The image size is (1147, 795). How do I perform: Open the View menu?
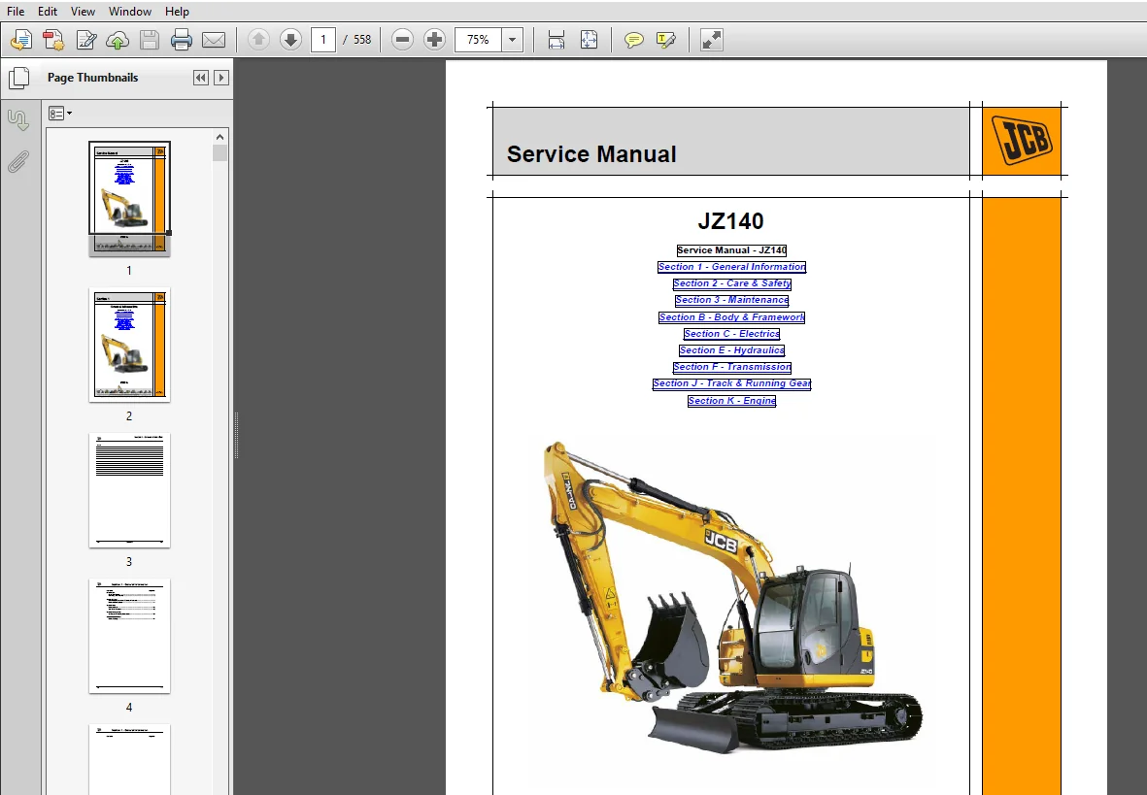(83, 12)
